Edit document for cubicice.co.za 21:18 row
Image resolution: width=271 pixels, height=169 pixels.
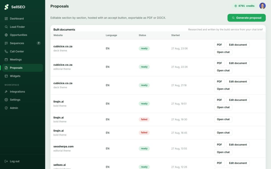[238, 82]
